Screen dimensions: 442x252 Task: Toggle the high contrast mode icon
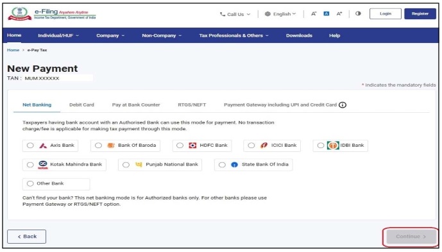point(358,13)
